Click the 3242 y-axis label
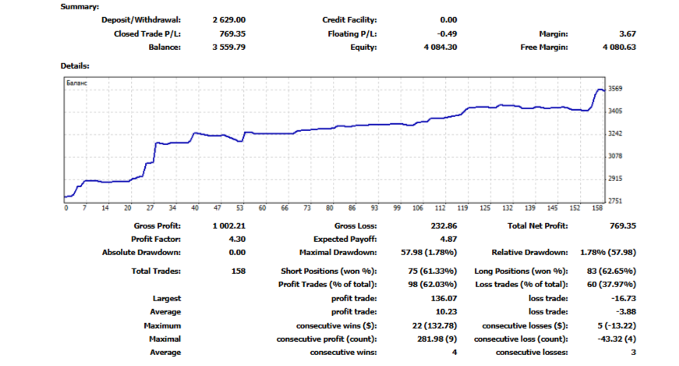This screenshot has width=679, height=366. pyautogui.click(x=615, y=133)
